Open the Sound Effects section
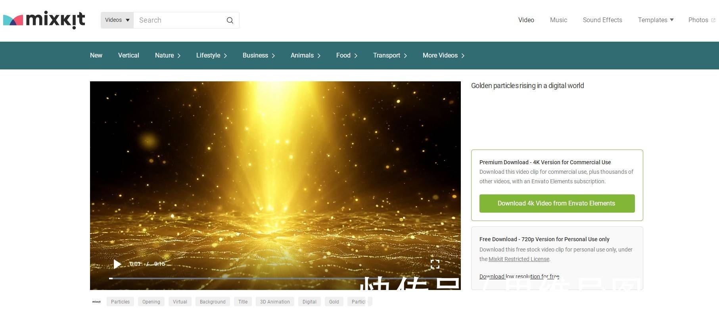Image resolution: width=719 pixels, height=313 pixels. (602, 20)
